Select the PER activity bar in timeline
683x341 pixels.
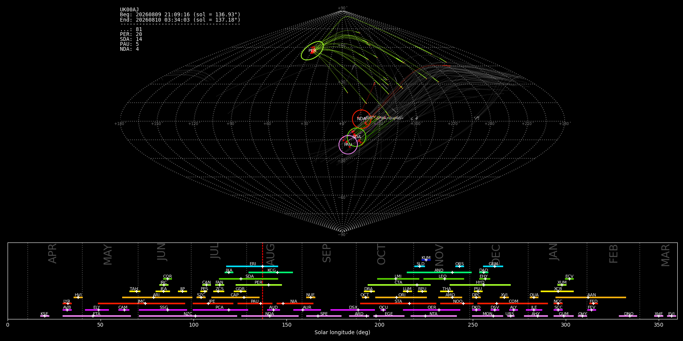pos(259,285)
